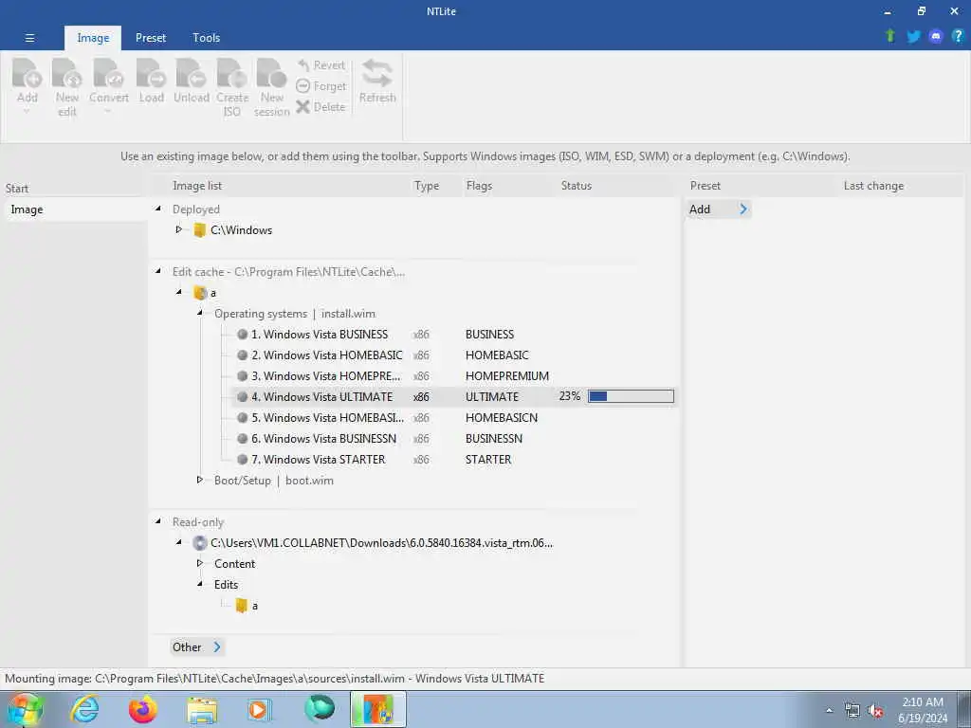This screenshot has width=971, height=728.
Task: Collapse Operating systems install.wim node
Action: 200,313
